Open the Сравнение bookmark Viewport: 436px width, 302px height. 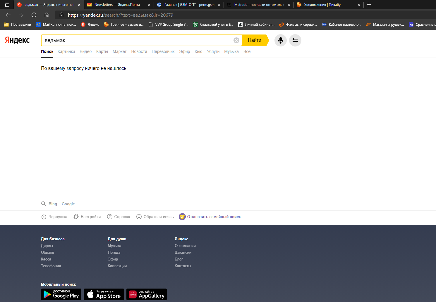(x=422, y=25)
